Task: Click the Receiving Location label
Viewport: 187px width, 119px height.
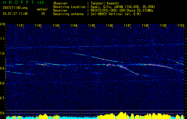Action: coord(69,7)
